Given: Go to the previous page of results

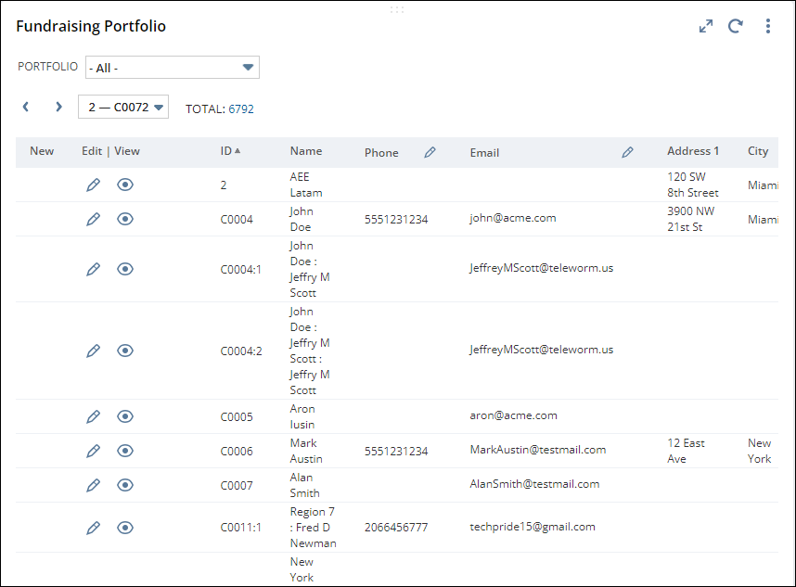Looking at the screenshot, I should coord(26,108).
